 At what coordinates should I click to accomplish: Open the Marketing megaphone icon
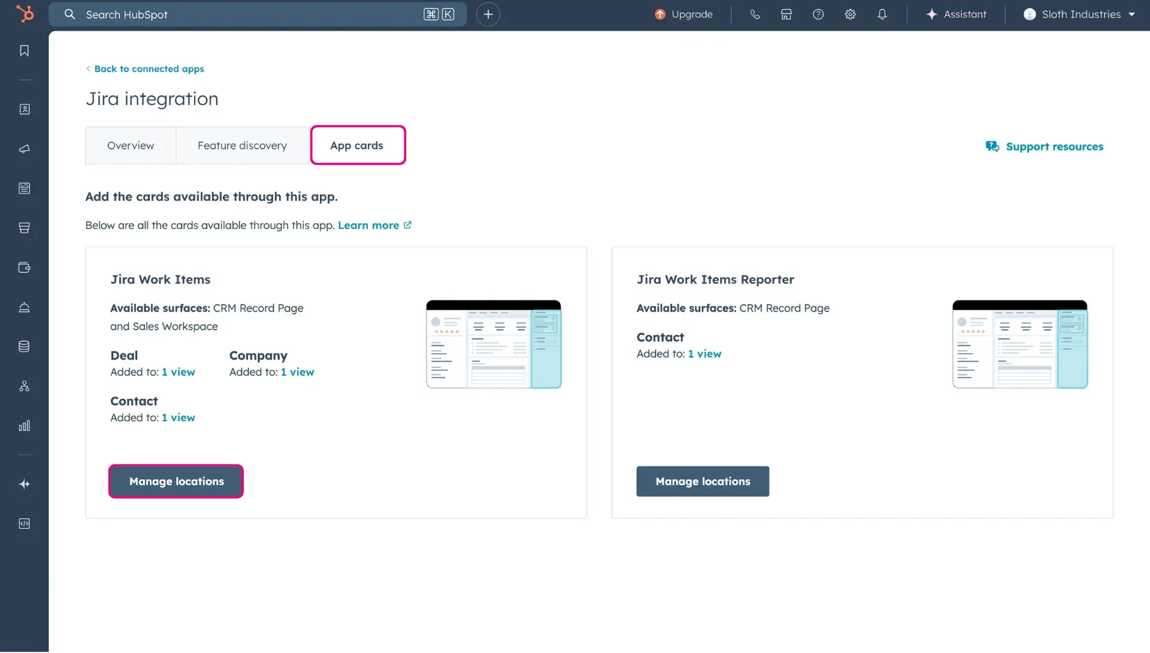tap(25, 149)
